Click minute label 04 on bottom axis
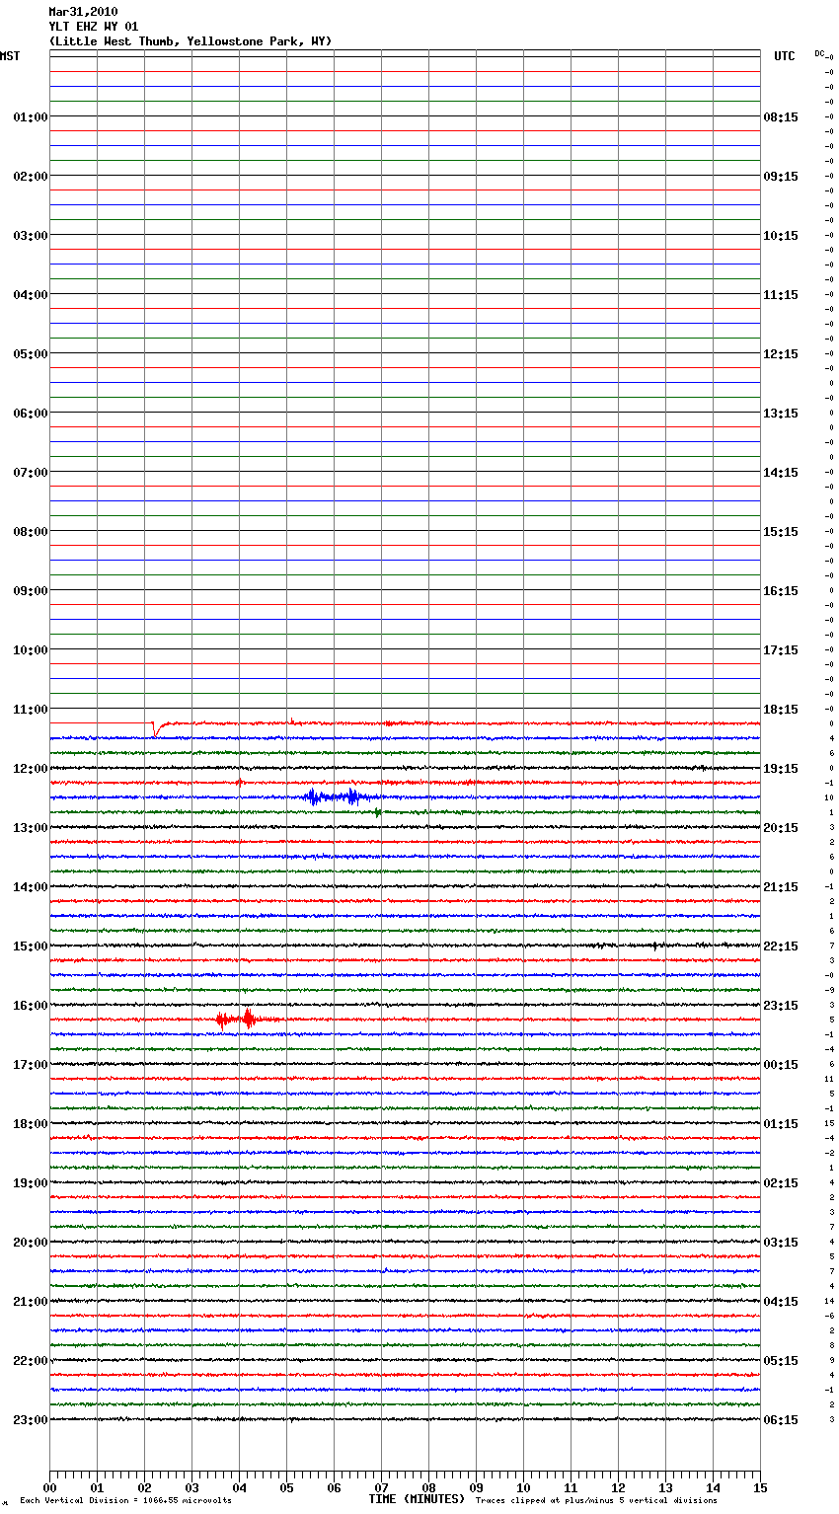This screenshot has height=1514, width=839. coord(239,1488)
